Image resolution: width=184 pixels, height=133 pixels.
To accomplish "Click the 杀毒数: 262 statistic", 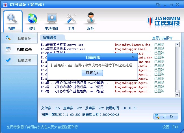I will [x=95, y=108].
